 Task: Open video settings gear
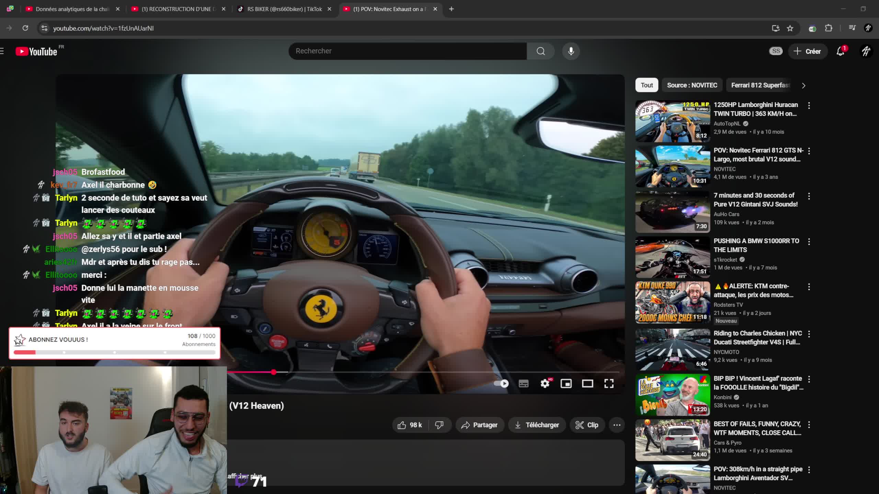(x=545, y=384)
